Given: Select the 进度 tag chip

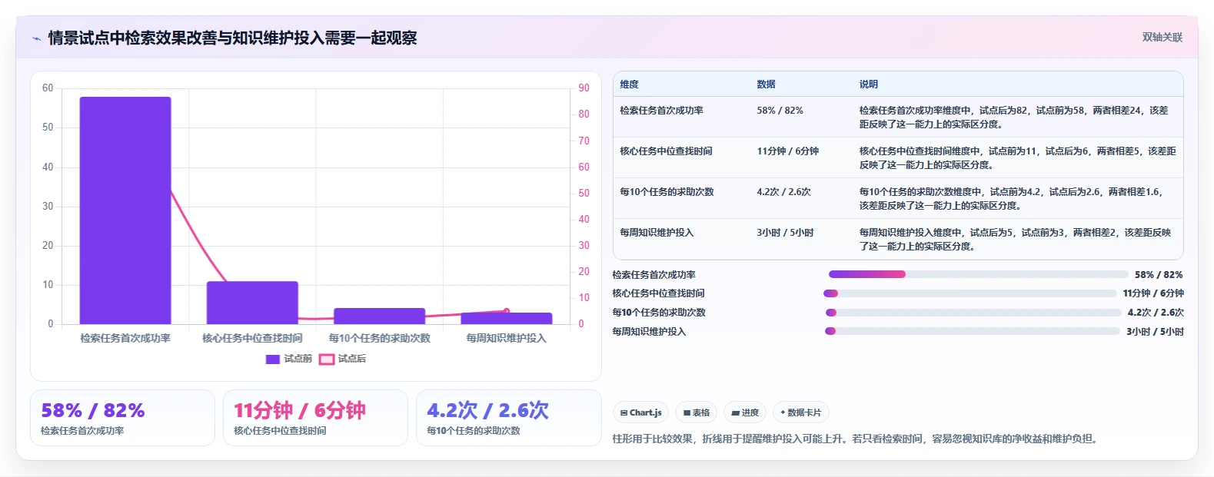Looking at the screenshot, I should pos(745,412).
